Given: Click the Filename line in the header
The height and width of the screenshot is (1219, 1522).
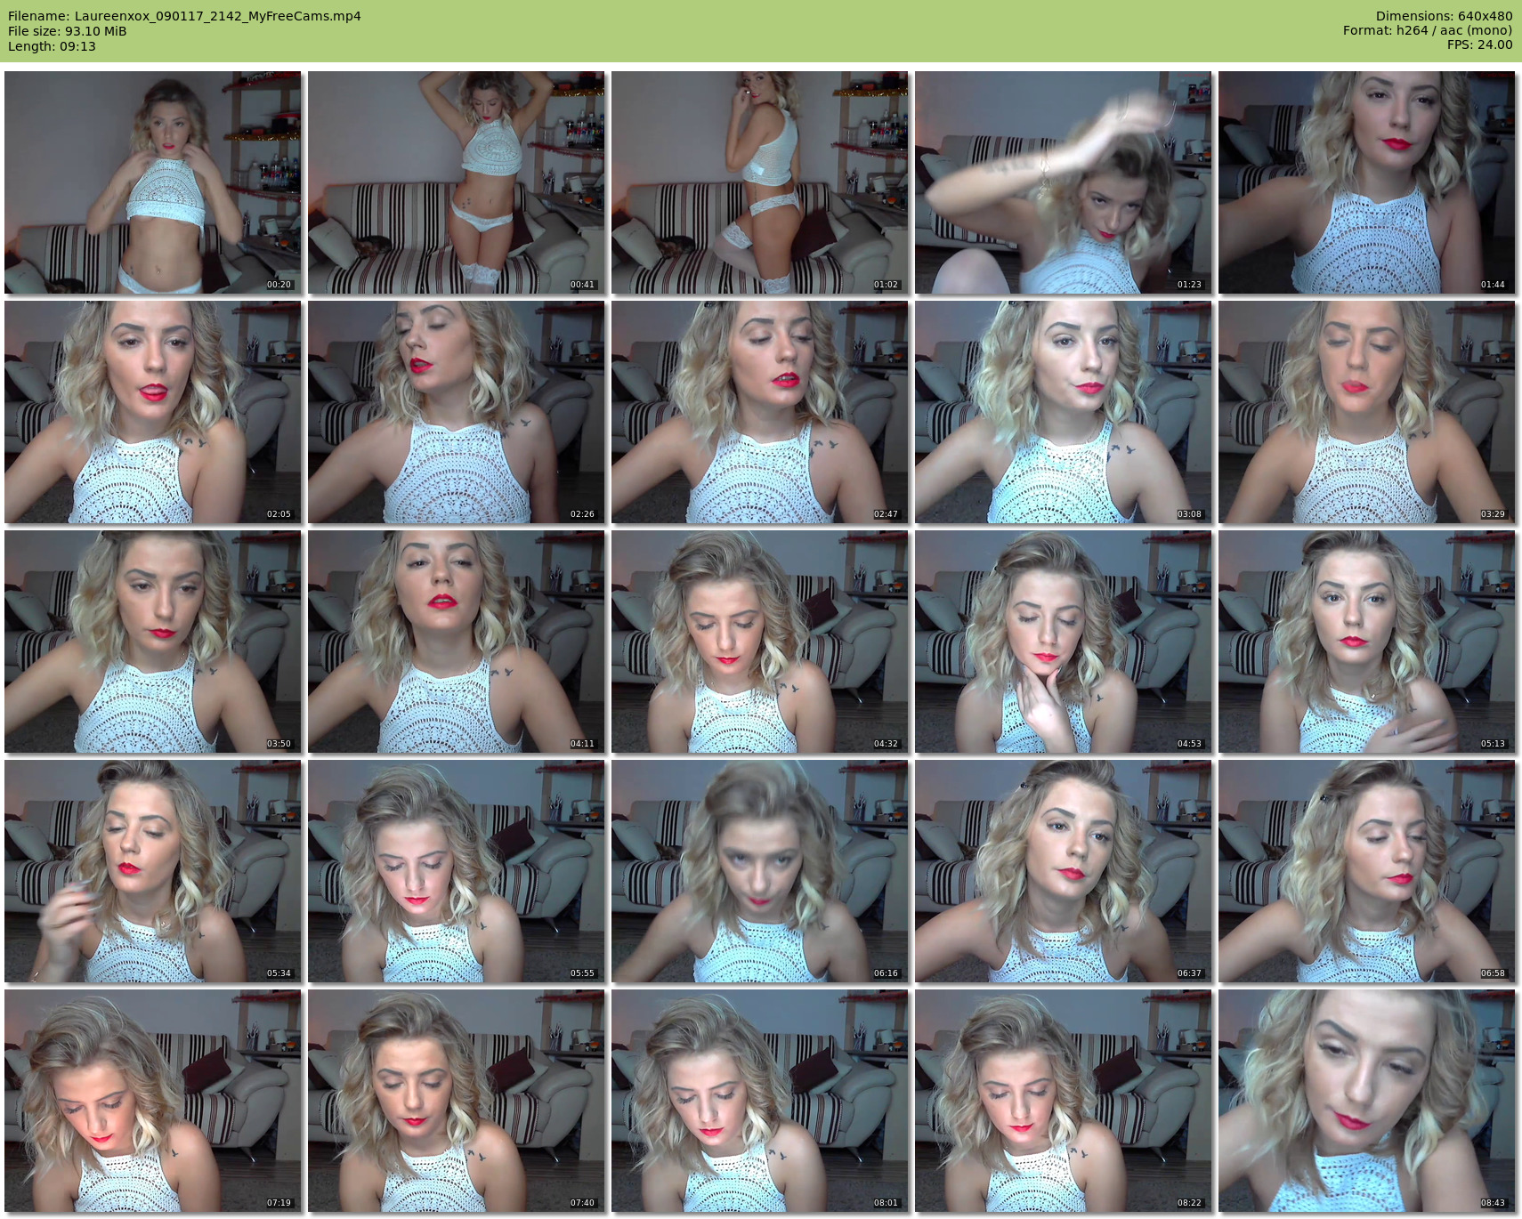Looking at the screenshot, I should [184, 16].
